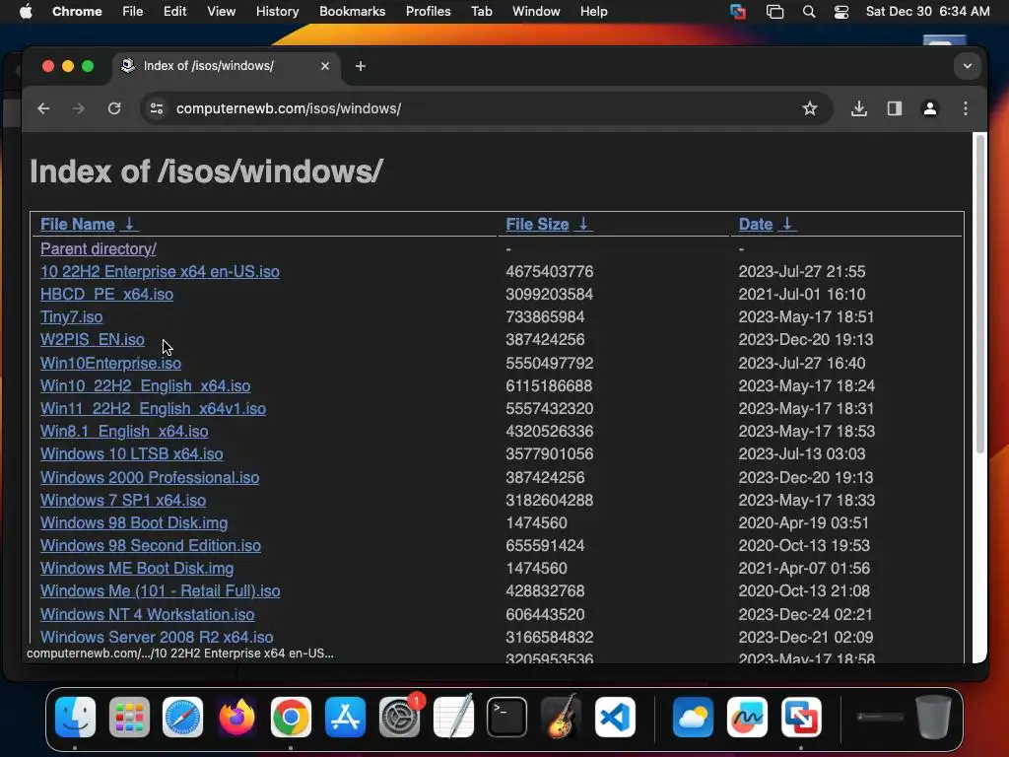Sort descending using File Name arrow

(129, 224)
